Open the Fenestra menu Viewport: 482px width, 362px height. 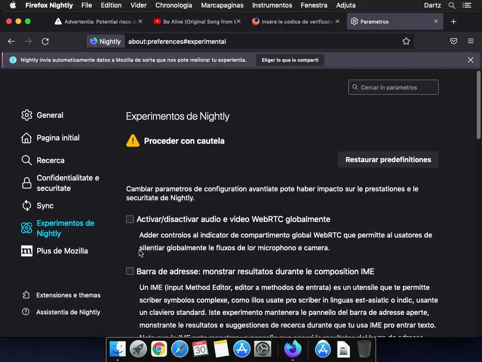click(x=314, y=5)
